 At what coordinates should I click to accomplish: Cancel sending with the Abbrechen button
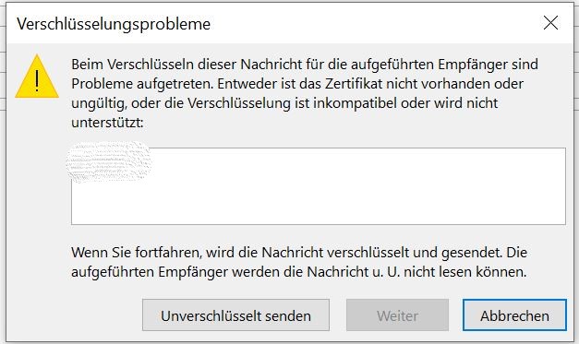(514, 315)
